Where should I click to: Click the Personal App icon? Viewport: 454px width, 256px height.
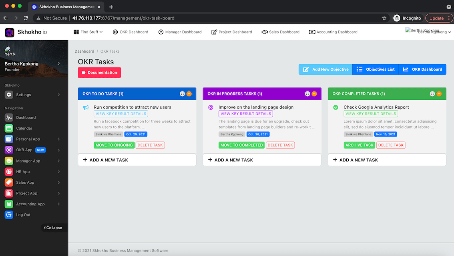[9, 139]
